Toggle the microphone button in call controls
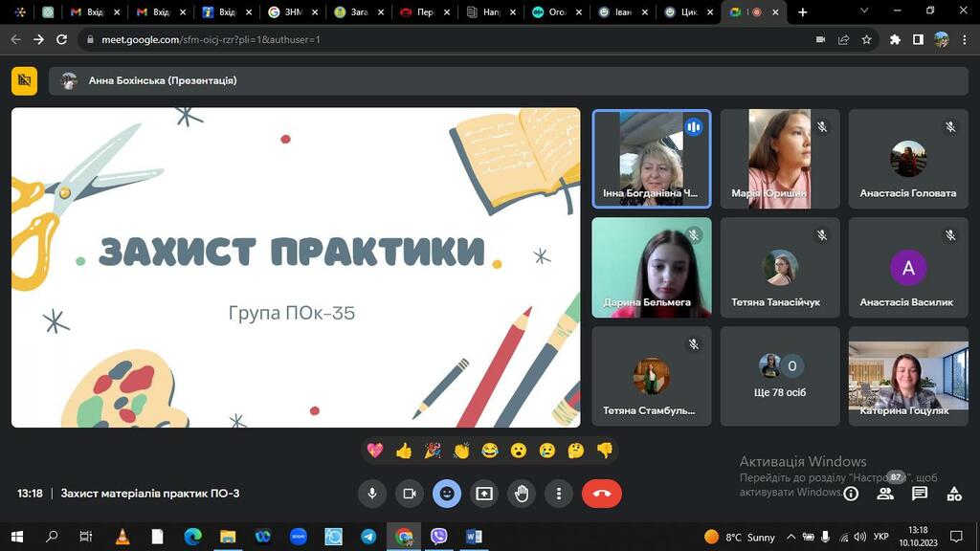 coord(372,494)
